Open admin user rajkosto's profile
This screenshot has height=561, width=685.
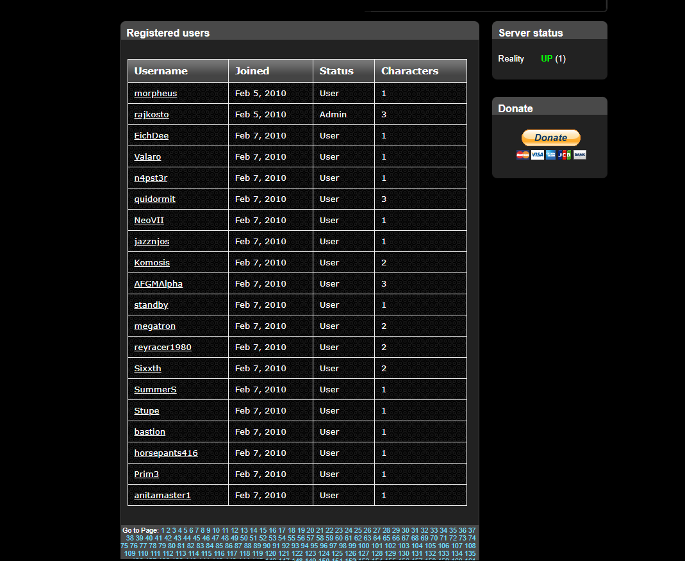tap(151, 114)
